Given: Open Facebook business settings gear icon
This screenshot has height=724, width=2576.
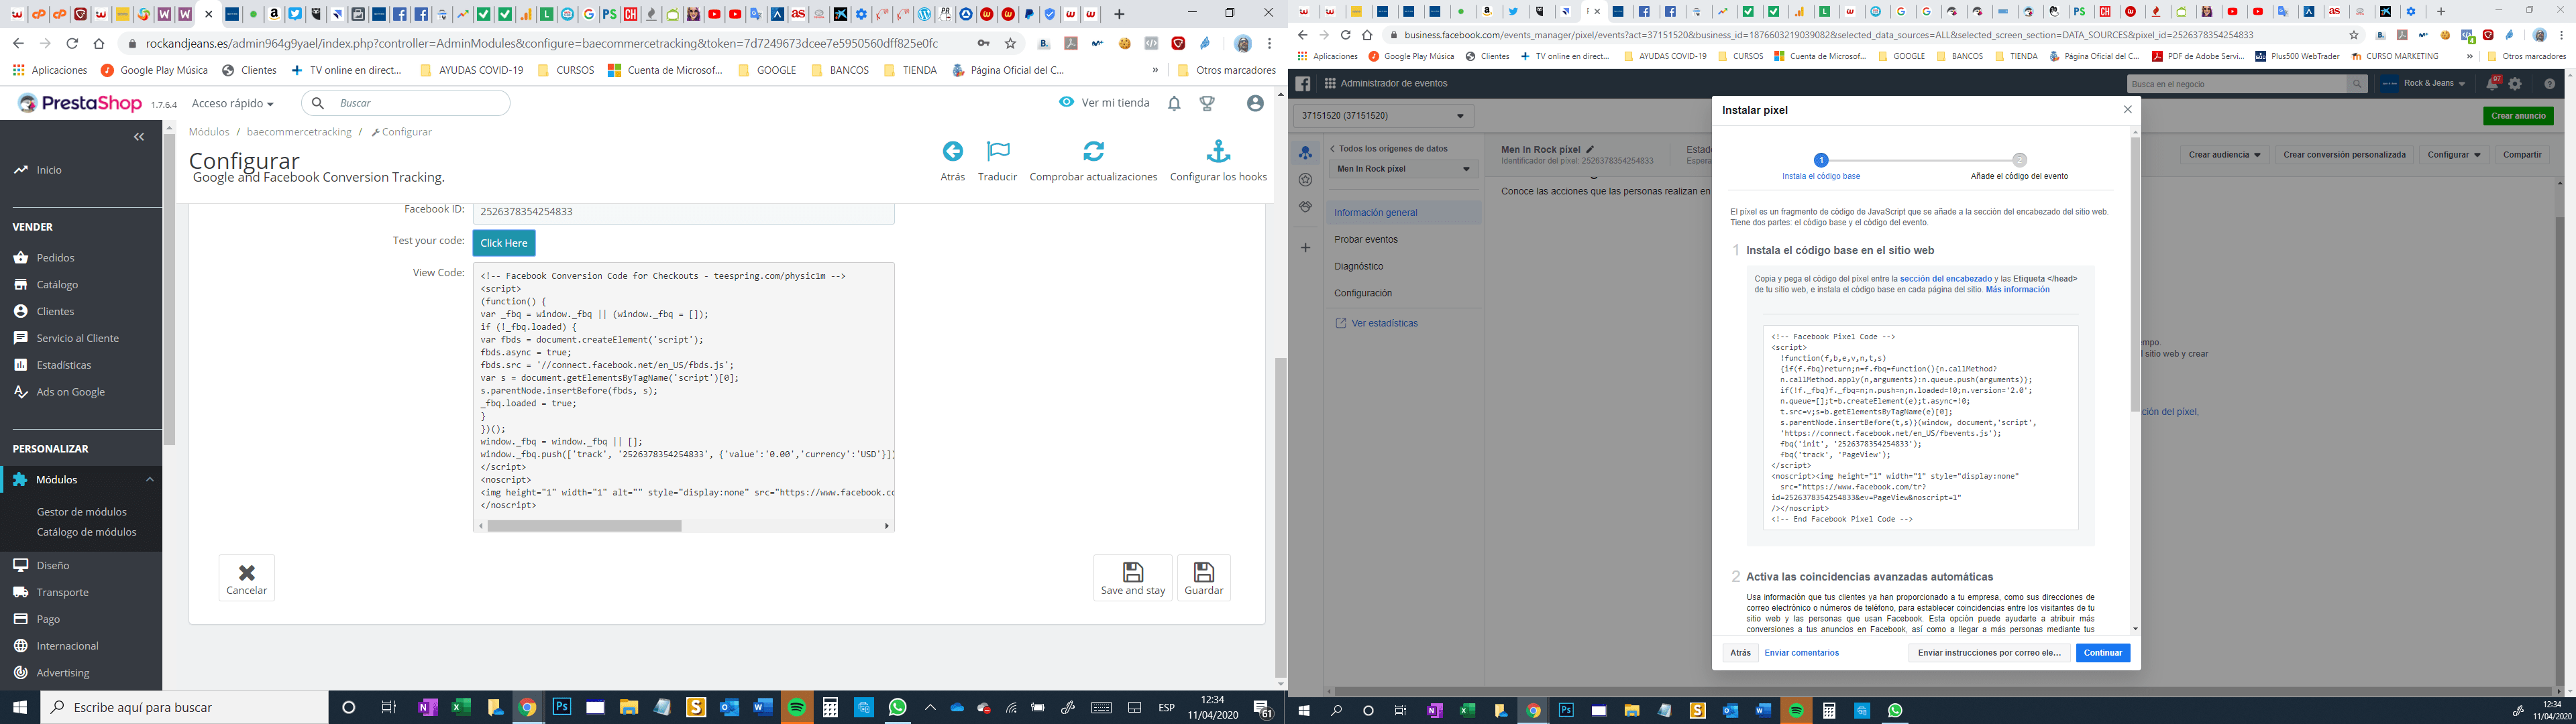Looking at the screenshot, I should coord(2515,84).
